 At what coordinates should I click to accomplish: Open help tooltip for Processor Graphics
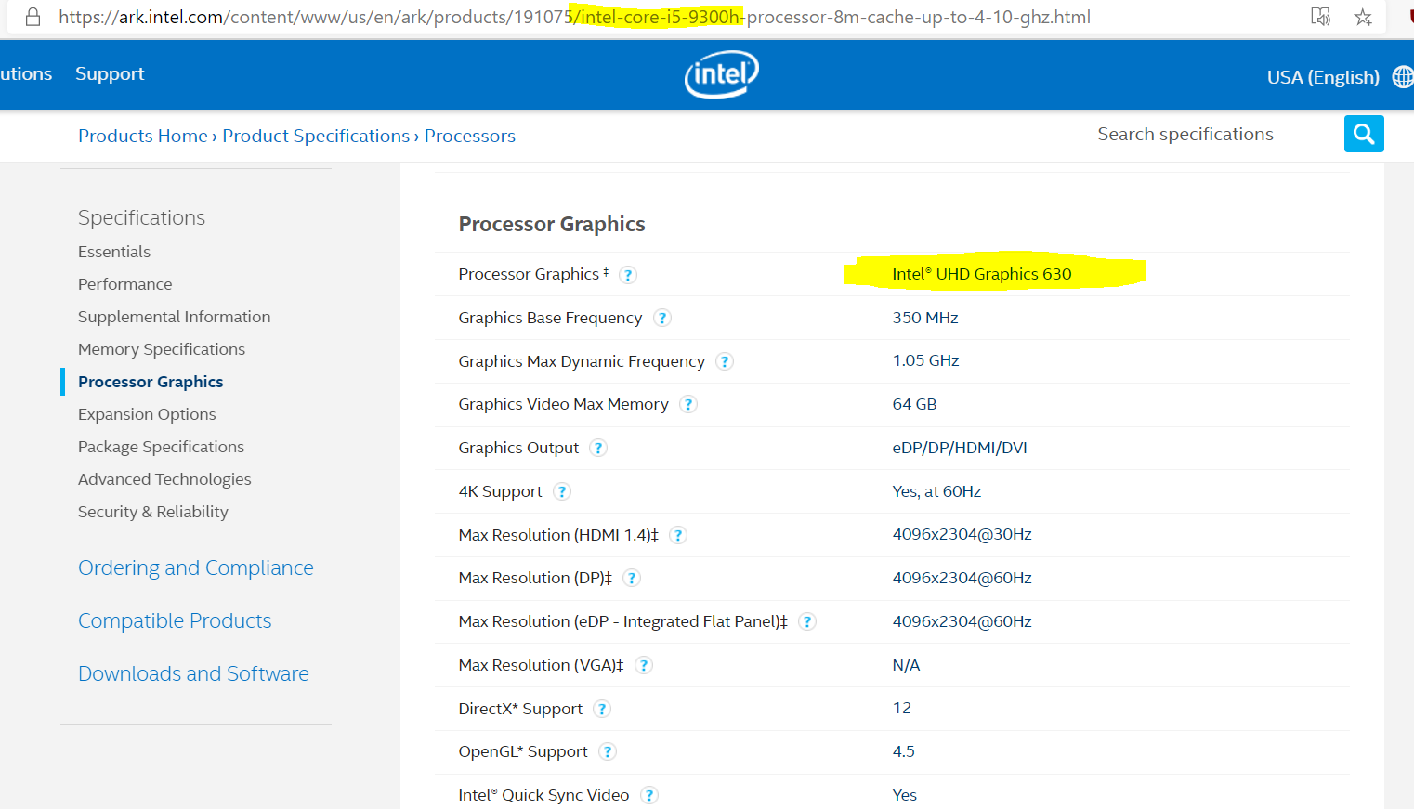[628, 275]
